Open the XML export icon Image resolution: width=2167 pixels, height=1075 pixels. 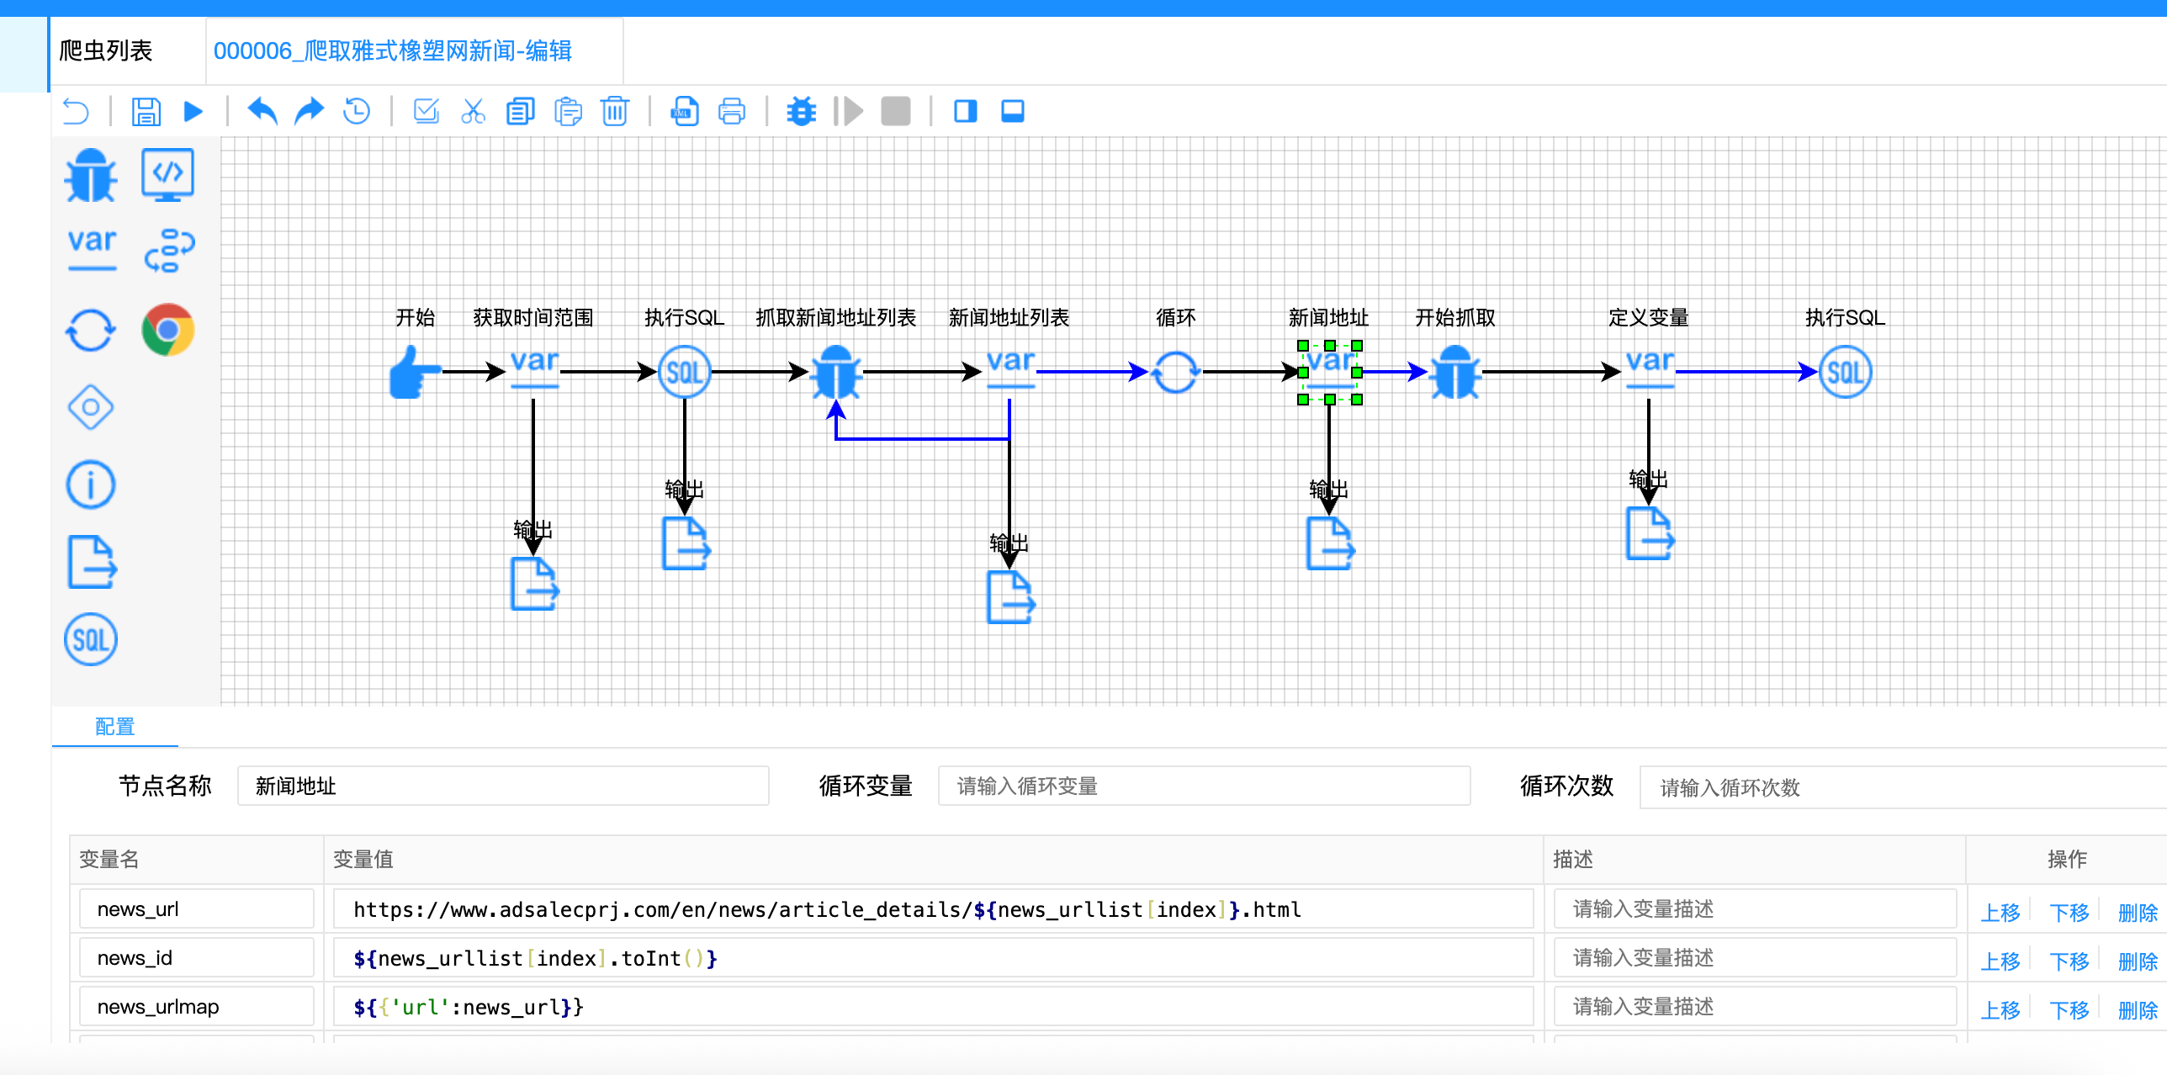[684, 111]
